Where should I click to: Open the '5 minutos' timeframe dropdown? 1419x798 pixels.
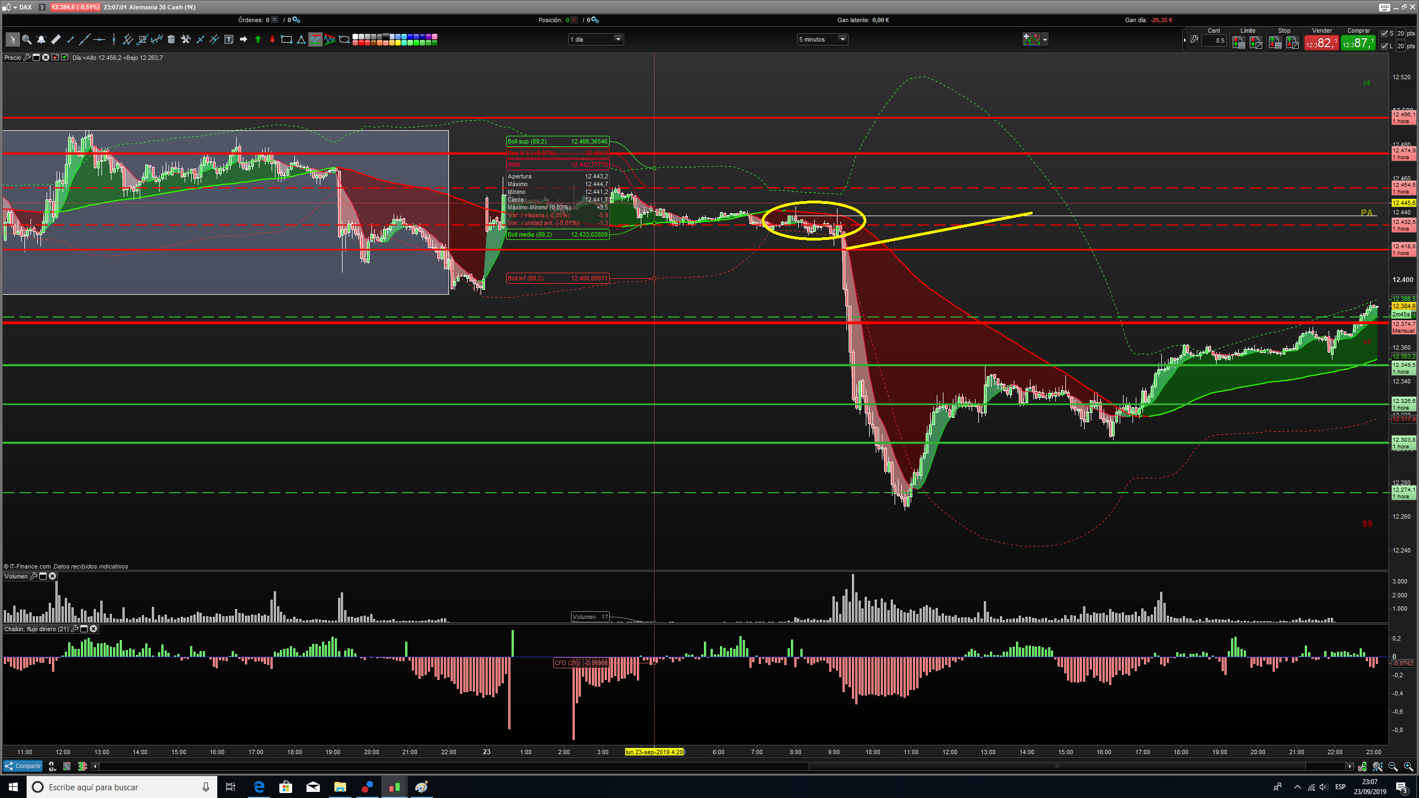click(x=842, y=39)
